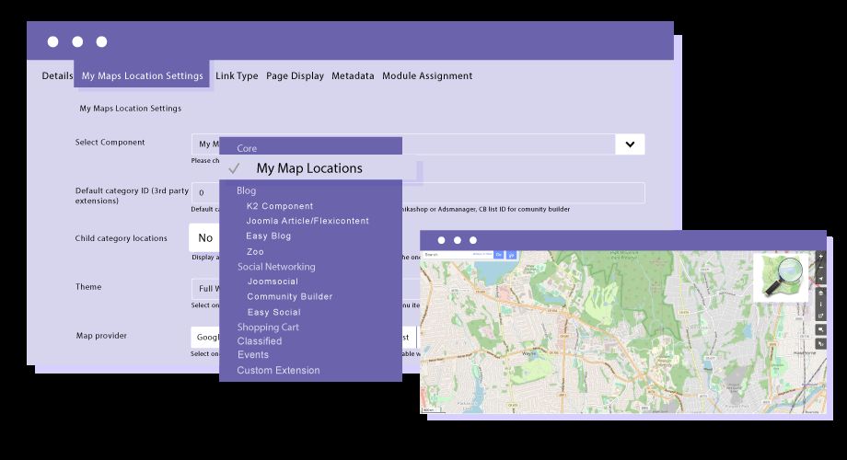Viewport: 847px width, 460px height.
Task: Zoom in on the map
Action: (x=820, y=257)
